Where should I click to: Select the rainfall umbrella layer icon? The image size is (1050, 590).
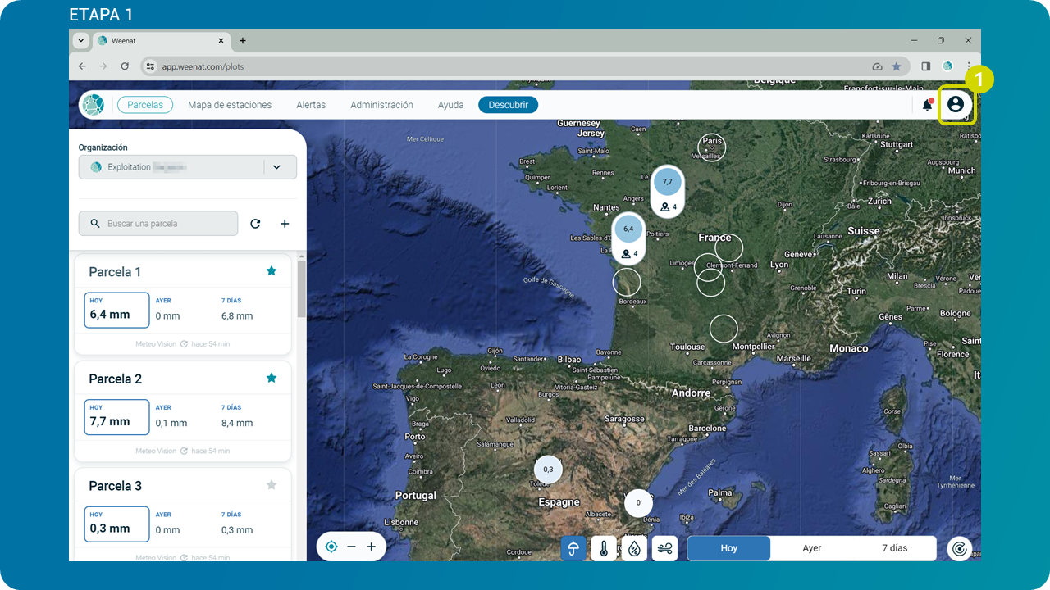(x=573, y=548)
